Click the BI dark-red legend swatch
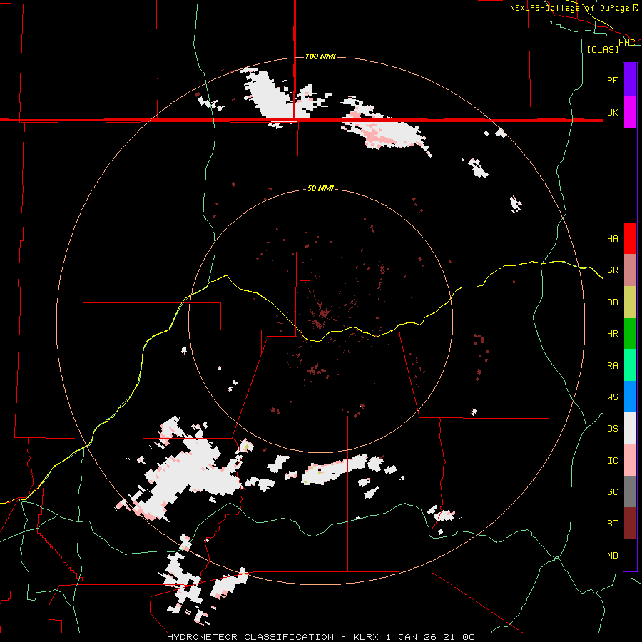This screenshot has width=642, height=642. pyautogui.click(x=630, y=524)
